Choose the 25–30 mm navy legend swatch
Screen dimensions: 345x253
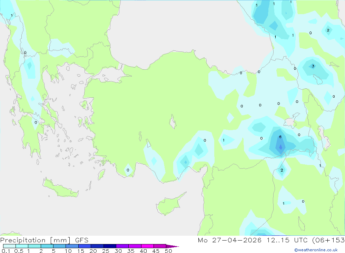pos(110,246)
